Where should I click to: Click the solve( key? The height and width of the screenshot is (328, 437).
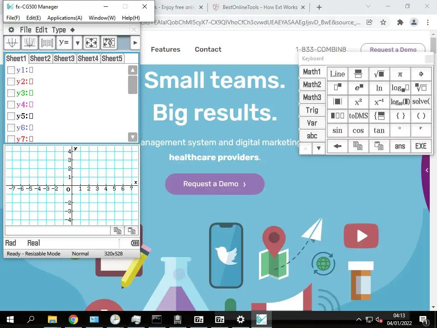point(421,102)
